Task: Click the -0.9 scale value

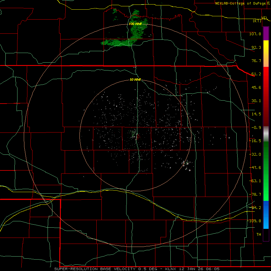Action: click(x=256, y=128)
